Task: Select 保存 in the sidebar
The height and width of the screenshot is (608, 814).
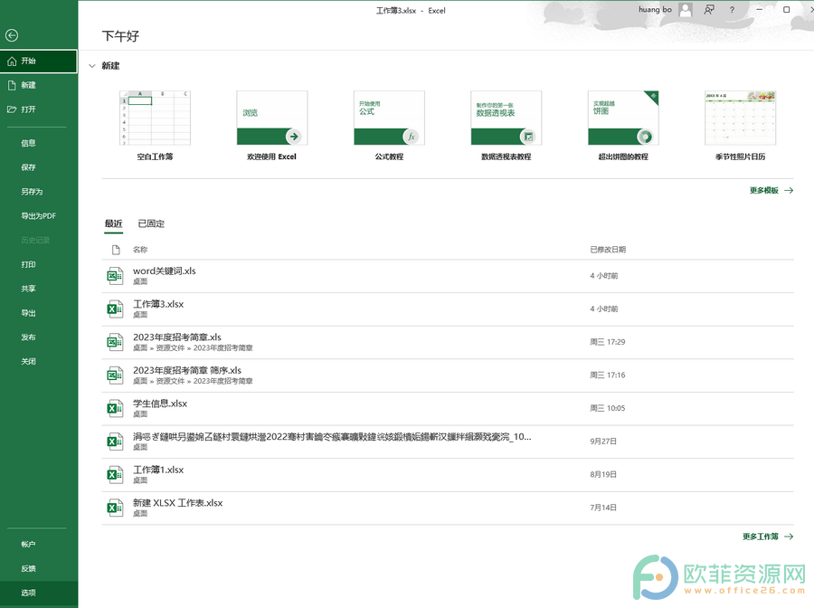Action: click(x=29, y=167)
